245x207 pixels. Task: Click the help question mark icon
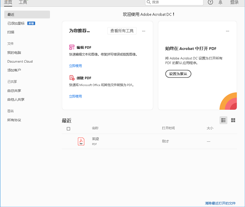[210, 2]
